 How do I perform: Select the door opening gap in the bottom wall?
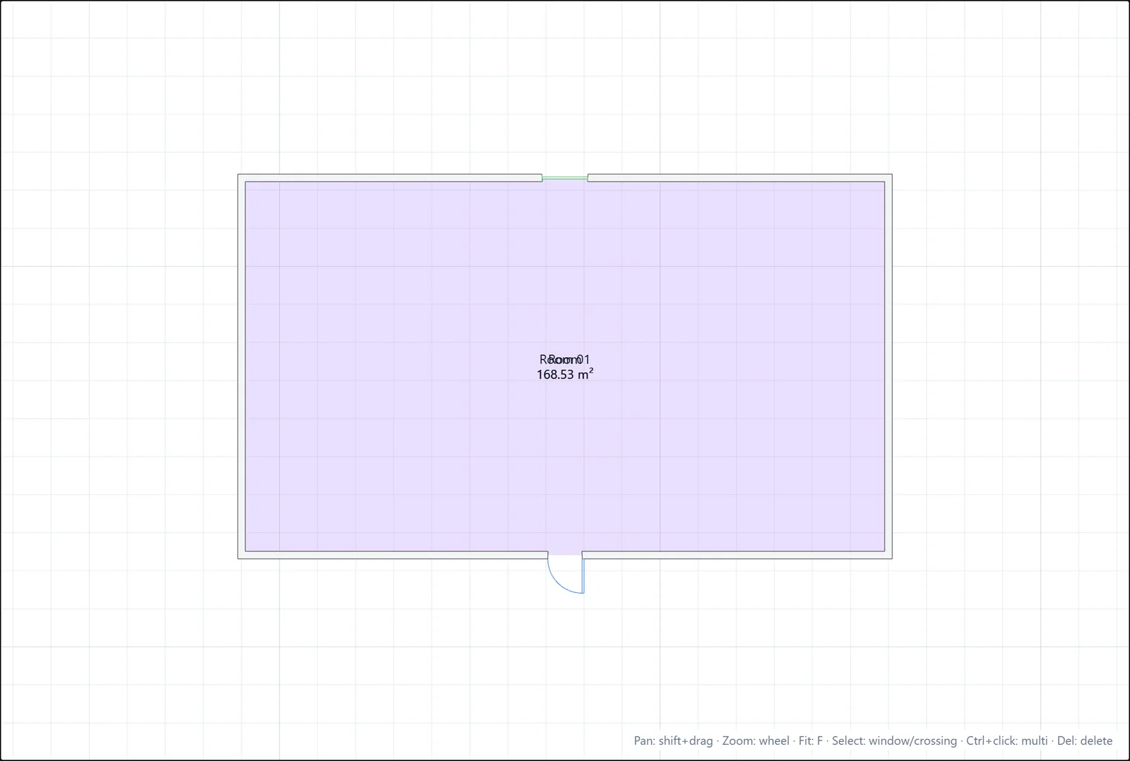[x=565, y=555]
